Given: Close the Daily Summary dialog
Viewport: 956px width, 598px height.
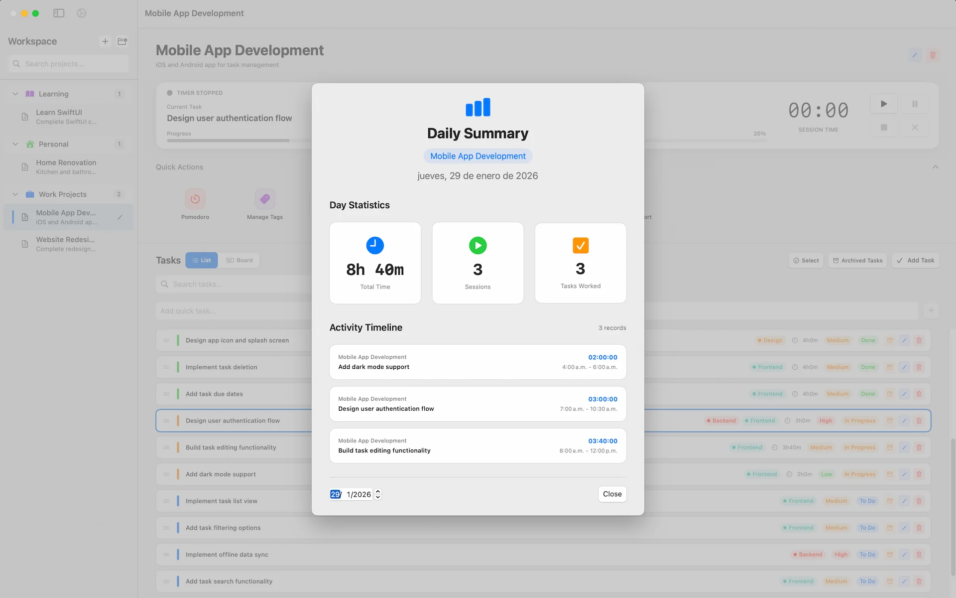Looking at the screenshot, I should [612, 494].
